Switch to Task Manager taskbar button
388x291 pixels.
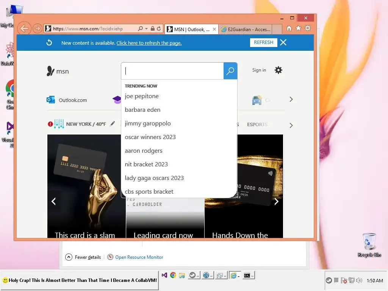click(221, 275)
